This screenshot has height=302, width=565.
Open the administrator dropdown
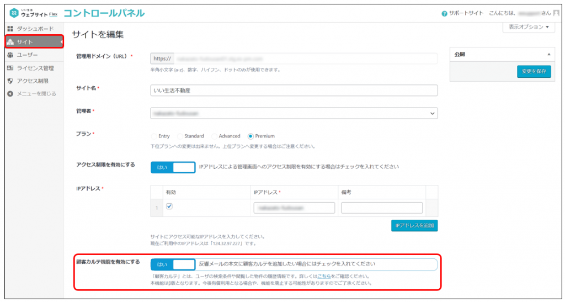coord(294,113)
